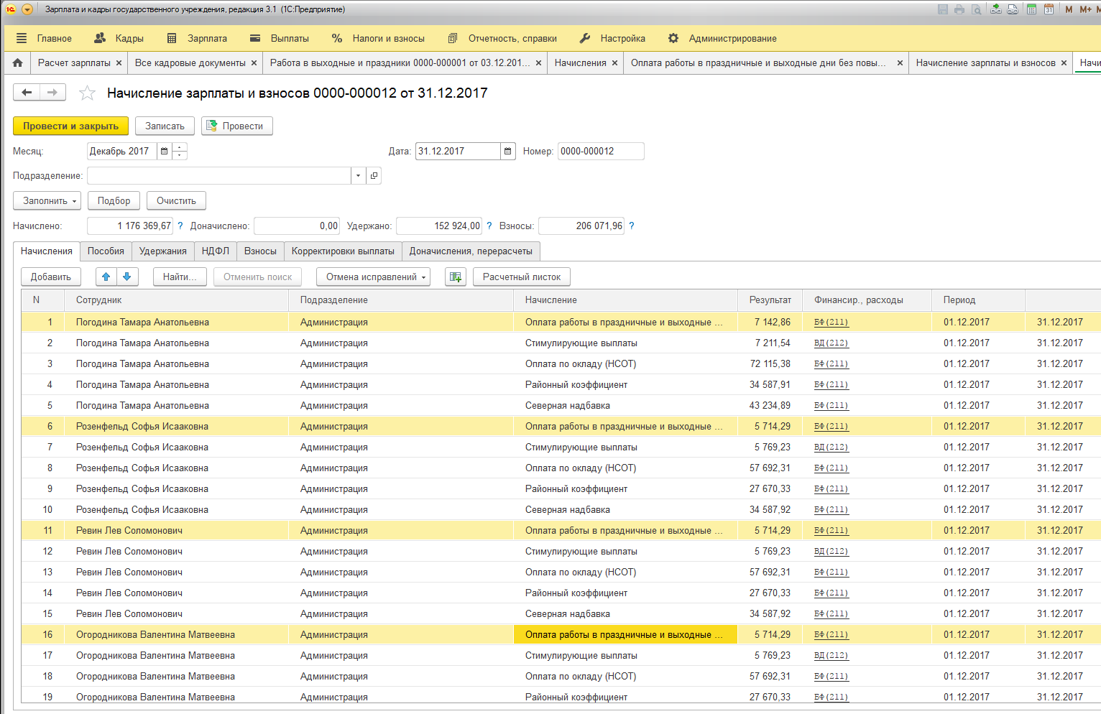The image size is (1101, 714).
Task: Click the Провести button
Action: pos(237,126)
